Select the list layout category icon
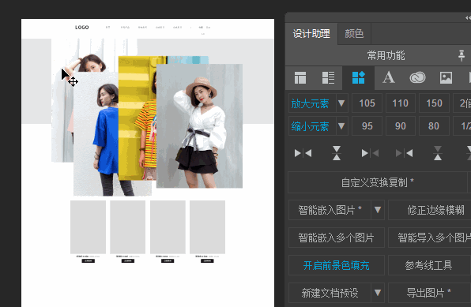 [328, 77]
